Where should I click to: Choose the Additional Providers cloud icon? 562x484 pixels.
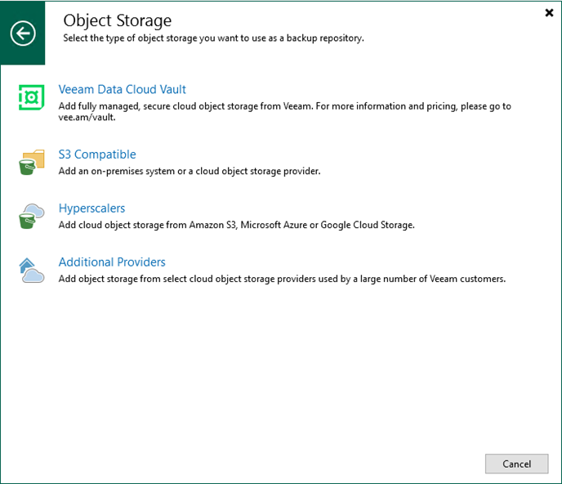tap(31, 270)
